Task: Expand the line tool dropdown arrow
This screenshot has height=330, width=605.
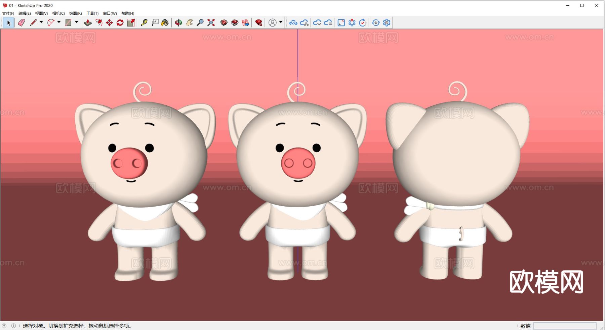Action: click(x=41, y=22)
